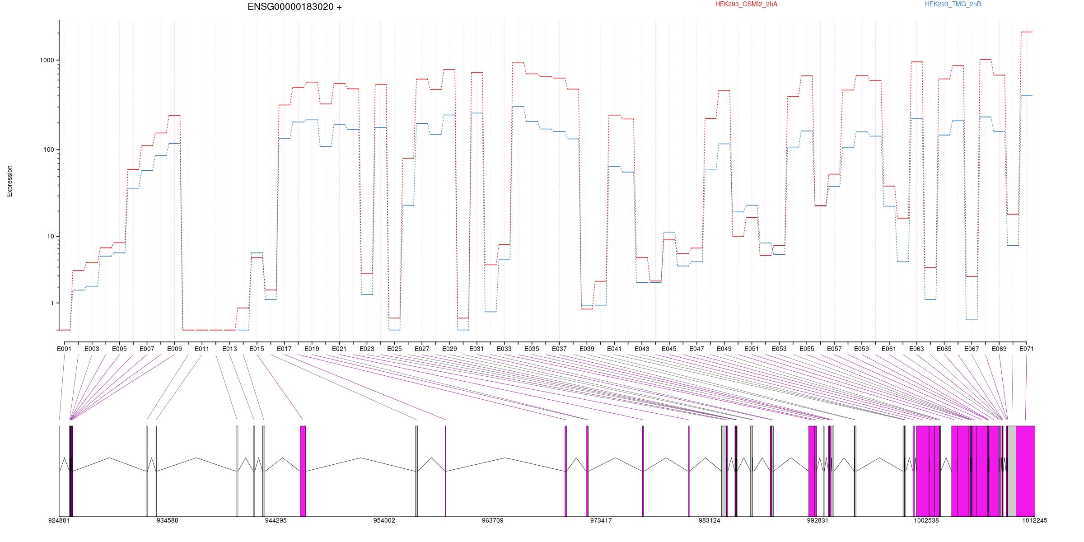The height and width of the screenshot is (542, 1084).
Task: Click the y-axis tick value 100
Action: tap(48, 150)
